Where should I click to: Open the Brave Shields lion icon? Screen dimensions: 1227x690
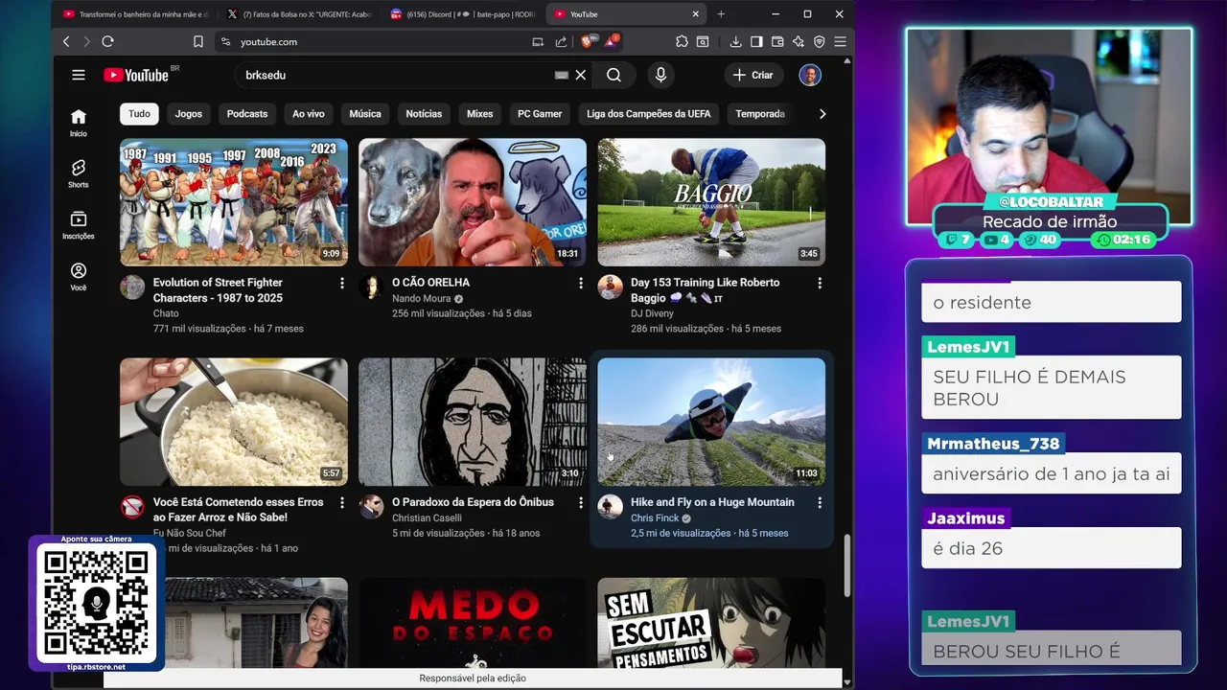click(588, 41)
